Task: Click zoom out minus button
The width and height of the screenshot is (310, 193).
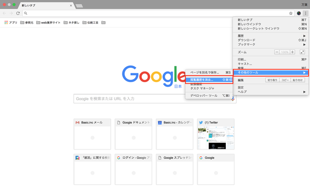Action: tap(277, 52)
